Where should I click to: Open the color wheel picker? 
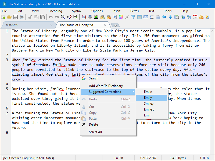[121, 17]
